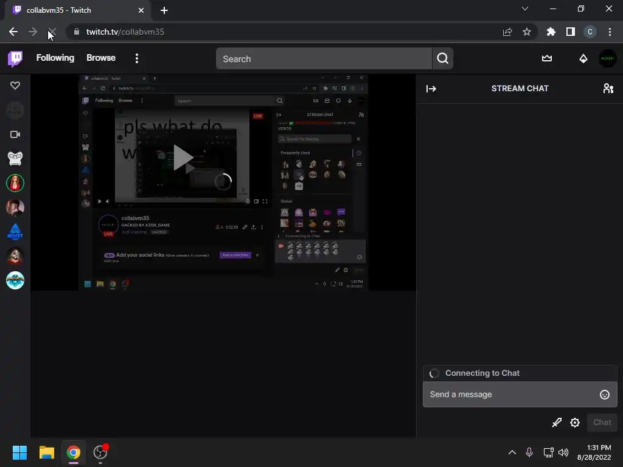Screen dimensions: 623x467
Task: Open the network tray icon
Action: (548, 452)
